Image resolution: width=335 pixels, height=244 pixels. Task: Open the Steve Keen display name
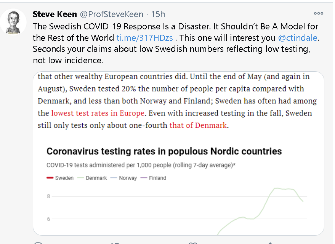pos(55,14)
